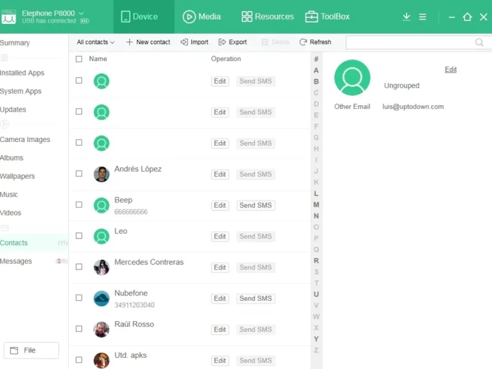This screenshot has height=369, width=492.
Task: Jump to letter N in index
Action: tap(316, 216)
